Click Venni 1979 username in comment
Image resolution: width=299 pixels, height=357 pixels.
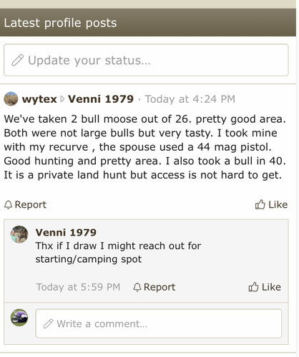[x=66, y=232]
